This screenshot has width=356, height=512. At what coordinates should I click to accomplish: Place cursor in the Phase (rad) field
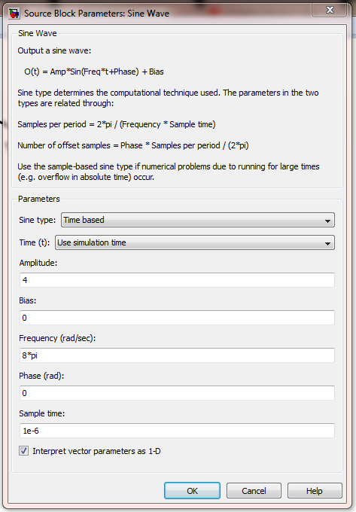coord(177,393)
